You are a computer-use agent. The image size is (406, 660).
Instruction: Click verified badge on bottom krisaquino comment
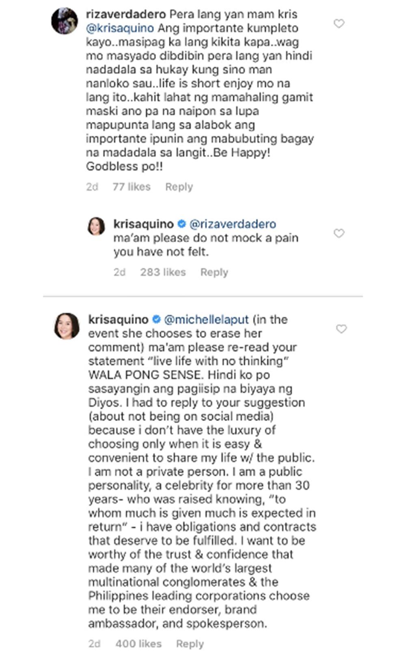click(156, 319)
